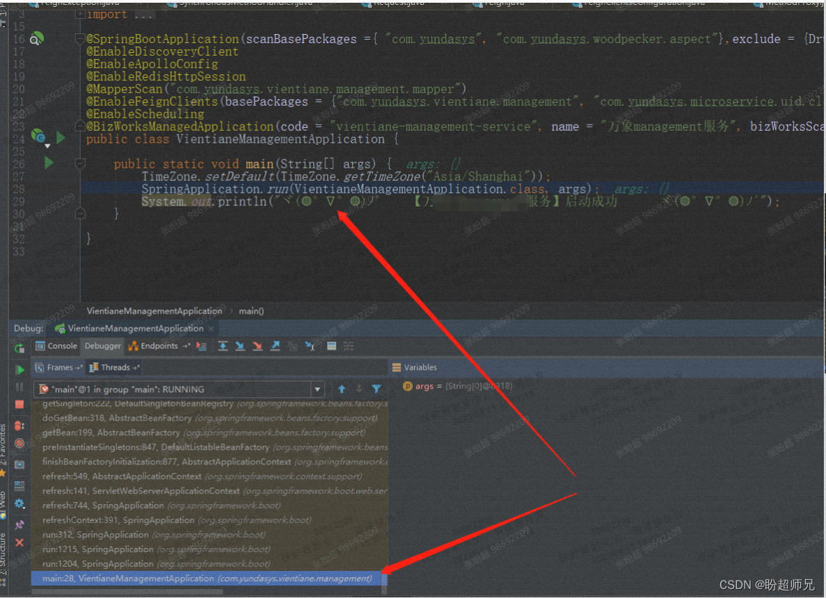
Task: Select frame refresh:744, SpringApplication
Action: point(209,506)
